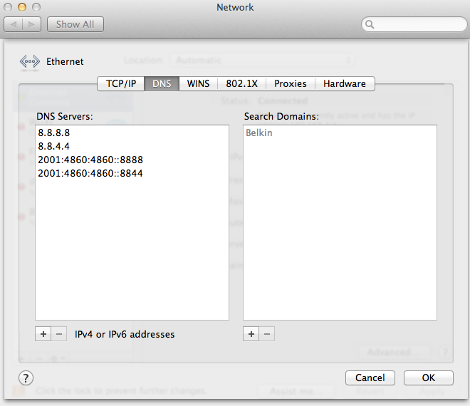Select DNS server 8.8.4.4
This screenshot has width=470, height=406.
pos(132,146)
